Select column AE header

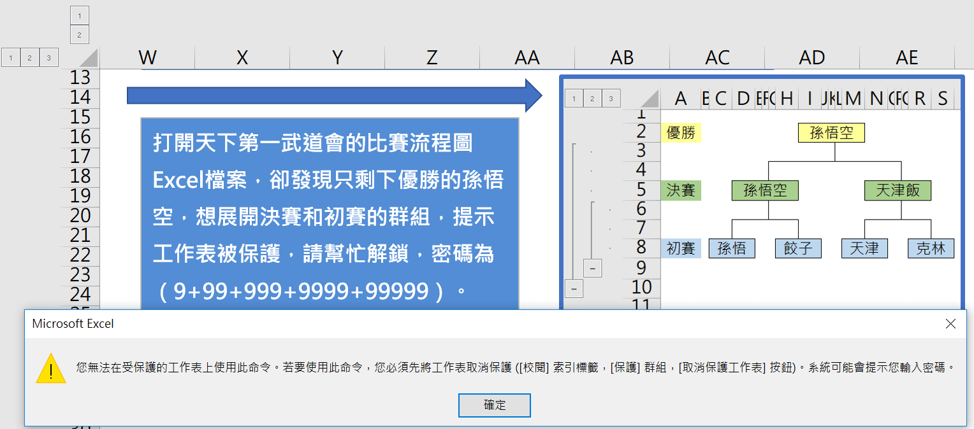pyautogui.click(x=907, y=58)
